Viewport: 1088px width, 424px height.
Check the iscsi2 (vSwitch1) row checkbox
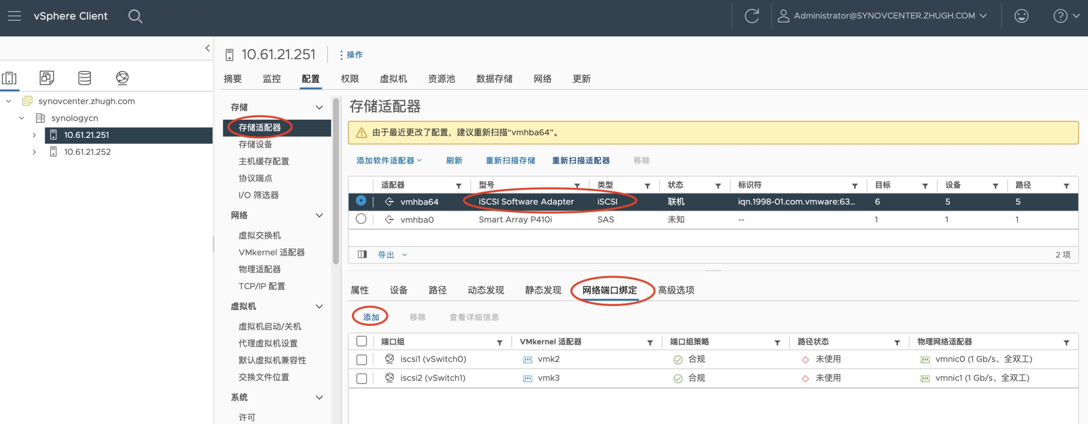click(362, 378)
